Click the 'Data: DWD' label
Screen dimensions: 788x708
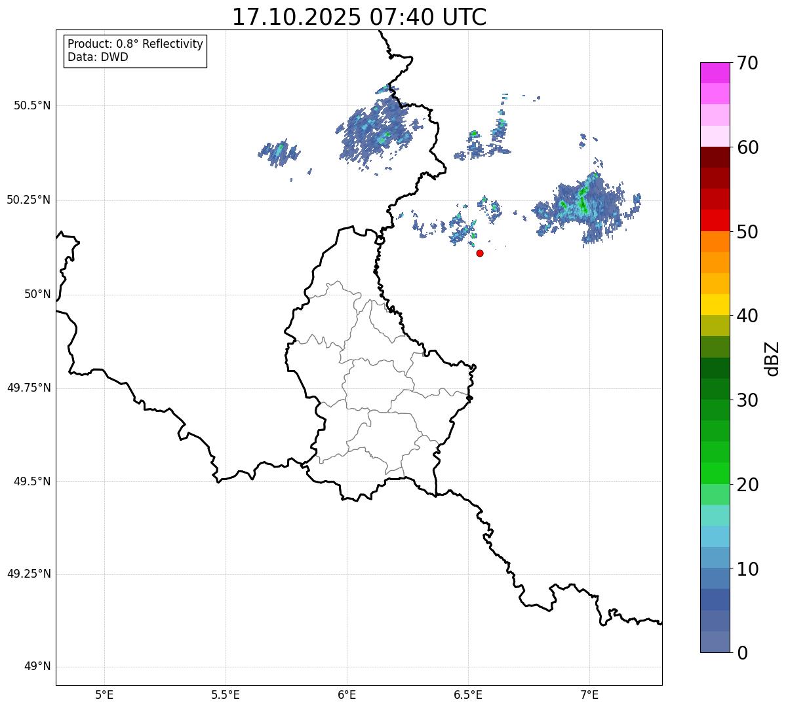tap(98, 57)
